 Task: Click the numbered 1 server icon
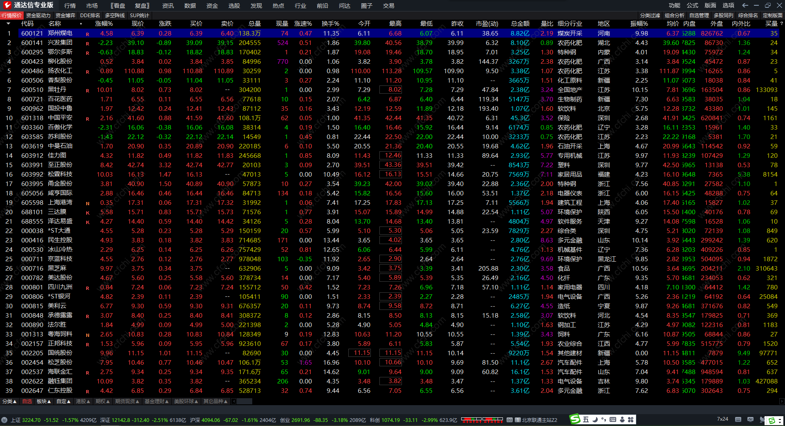tap(518, 420)
